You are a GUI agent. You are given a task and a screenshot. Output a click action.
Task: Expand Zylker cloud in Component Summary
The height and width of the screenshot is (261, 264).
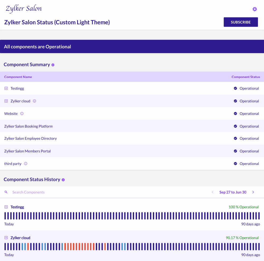pyautogui.click(x=6, y=101)
